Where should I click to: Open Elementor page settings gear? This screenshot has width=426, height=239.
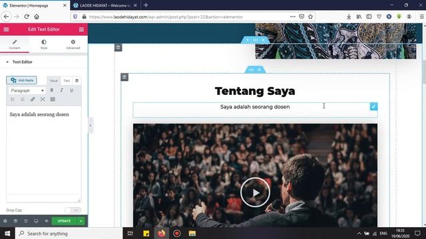coord(5,221)
